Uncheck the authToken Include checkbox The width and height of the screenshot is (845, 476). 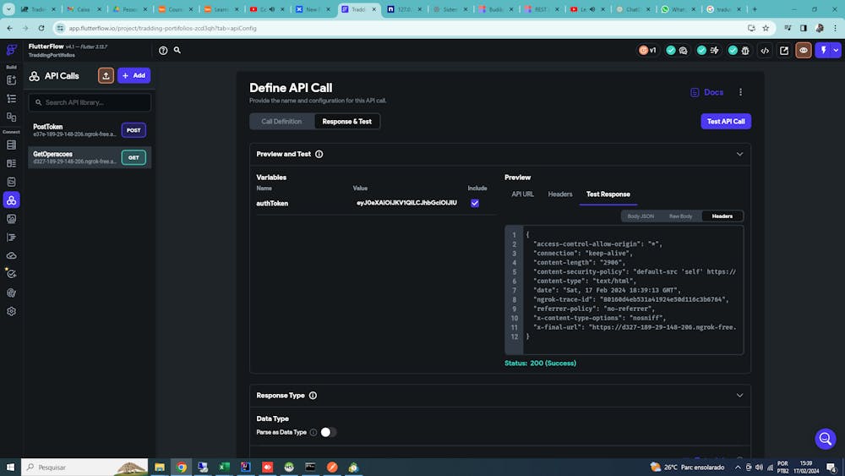click(475, 203)
